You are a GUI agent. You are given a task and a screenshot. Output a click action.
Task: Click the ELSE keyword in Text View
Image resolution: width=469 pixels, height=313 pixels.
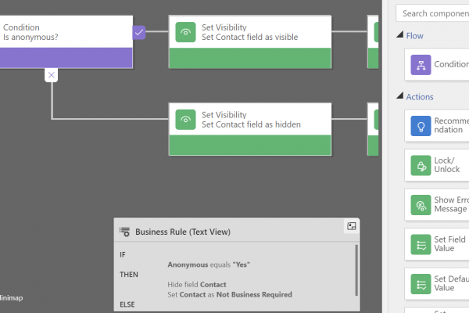pyautogui.click(x=127, y=304)
